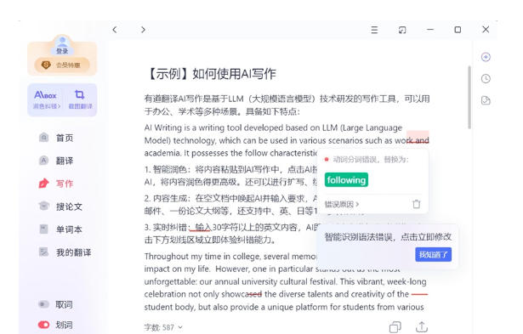Toggle the 取词 switch
Screen dimensions: 523x334
coord(43,304)
